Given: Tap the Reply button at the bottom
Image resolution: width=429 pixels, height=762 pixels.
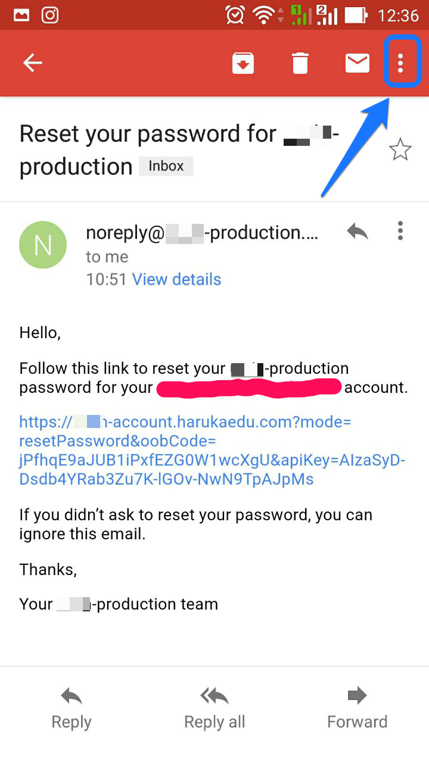Looking at the screenshot, I should [71, 708].
